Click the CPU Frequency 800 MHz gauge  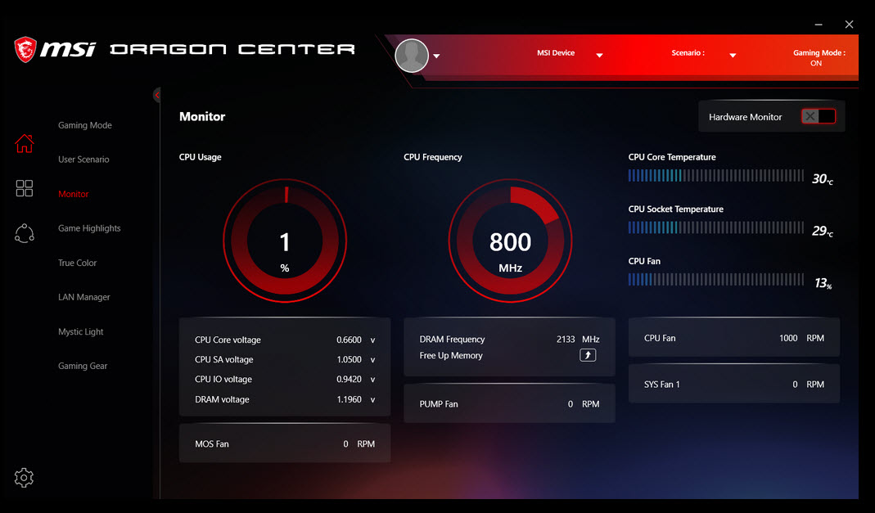(x=510, y=241)
